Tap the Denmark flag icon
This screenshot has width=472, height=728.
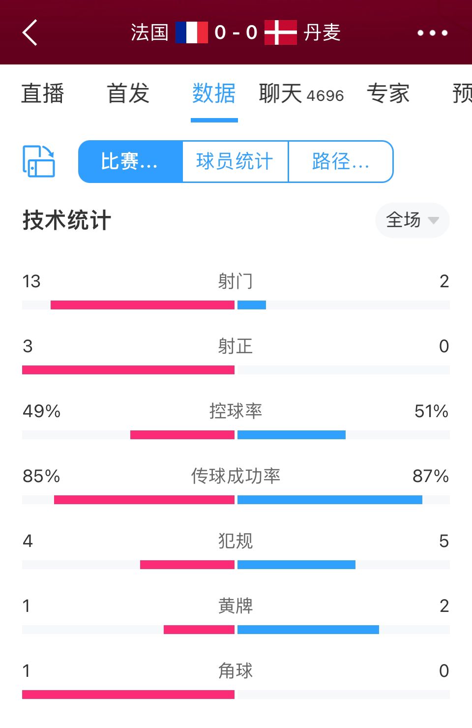281,32
